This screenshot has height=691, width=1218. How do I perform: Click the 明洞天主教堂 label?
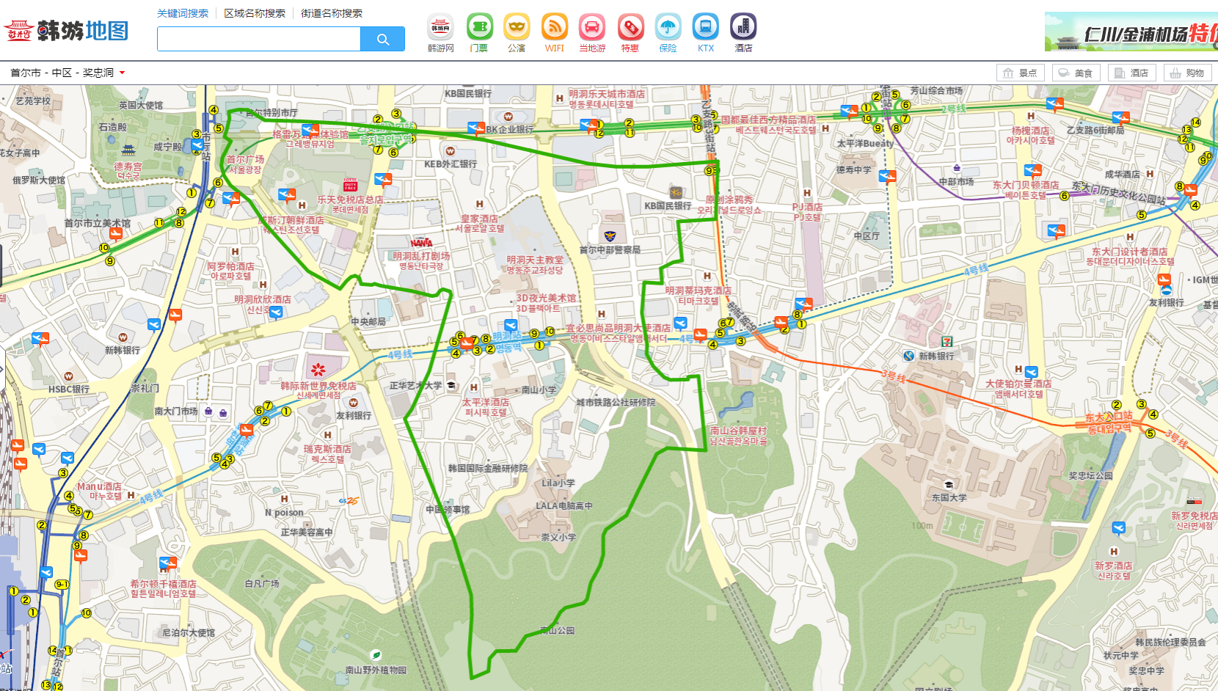coord(535,265)
